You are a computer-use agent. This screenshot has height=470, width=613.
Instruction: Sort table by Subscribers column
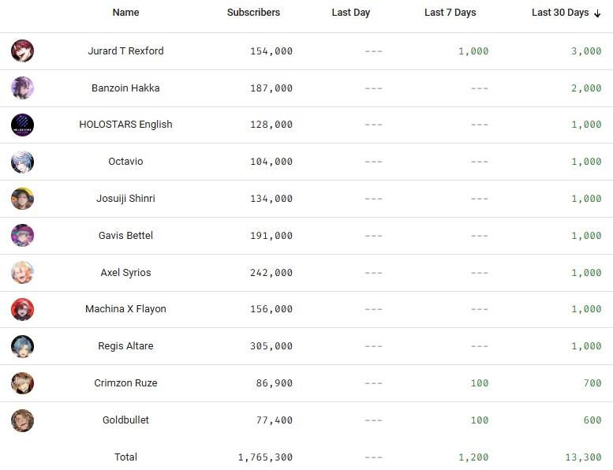(253, 13)
